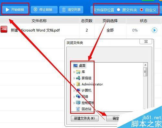
Task: Click the PDF file icon in list
Action: 4,29
